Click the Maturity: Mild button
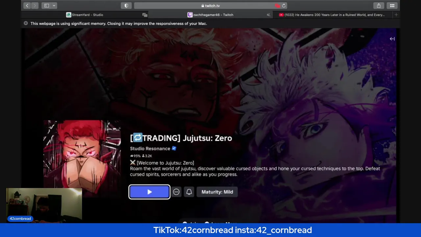 coord(217,192)
